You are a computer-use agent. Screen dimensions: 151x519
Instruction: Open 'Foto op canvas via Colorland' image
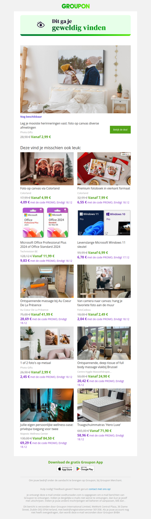coord(47,169)
